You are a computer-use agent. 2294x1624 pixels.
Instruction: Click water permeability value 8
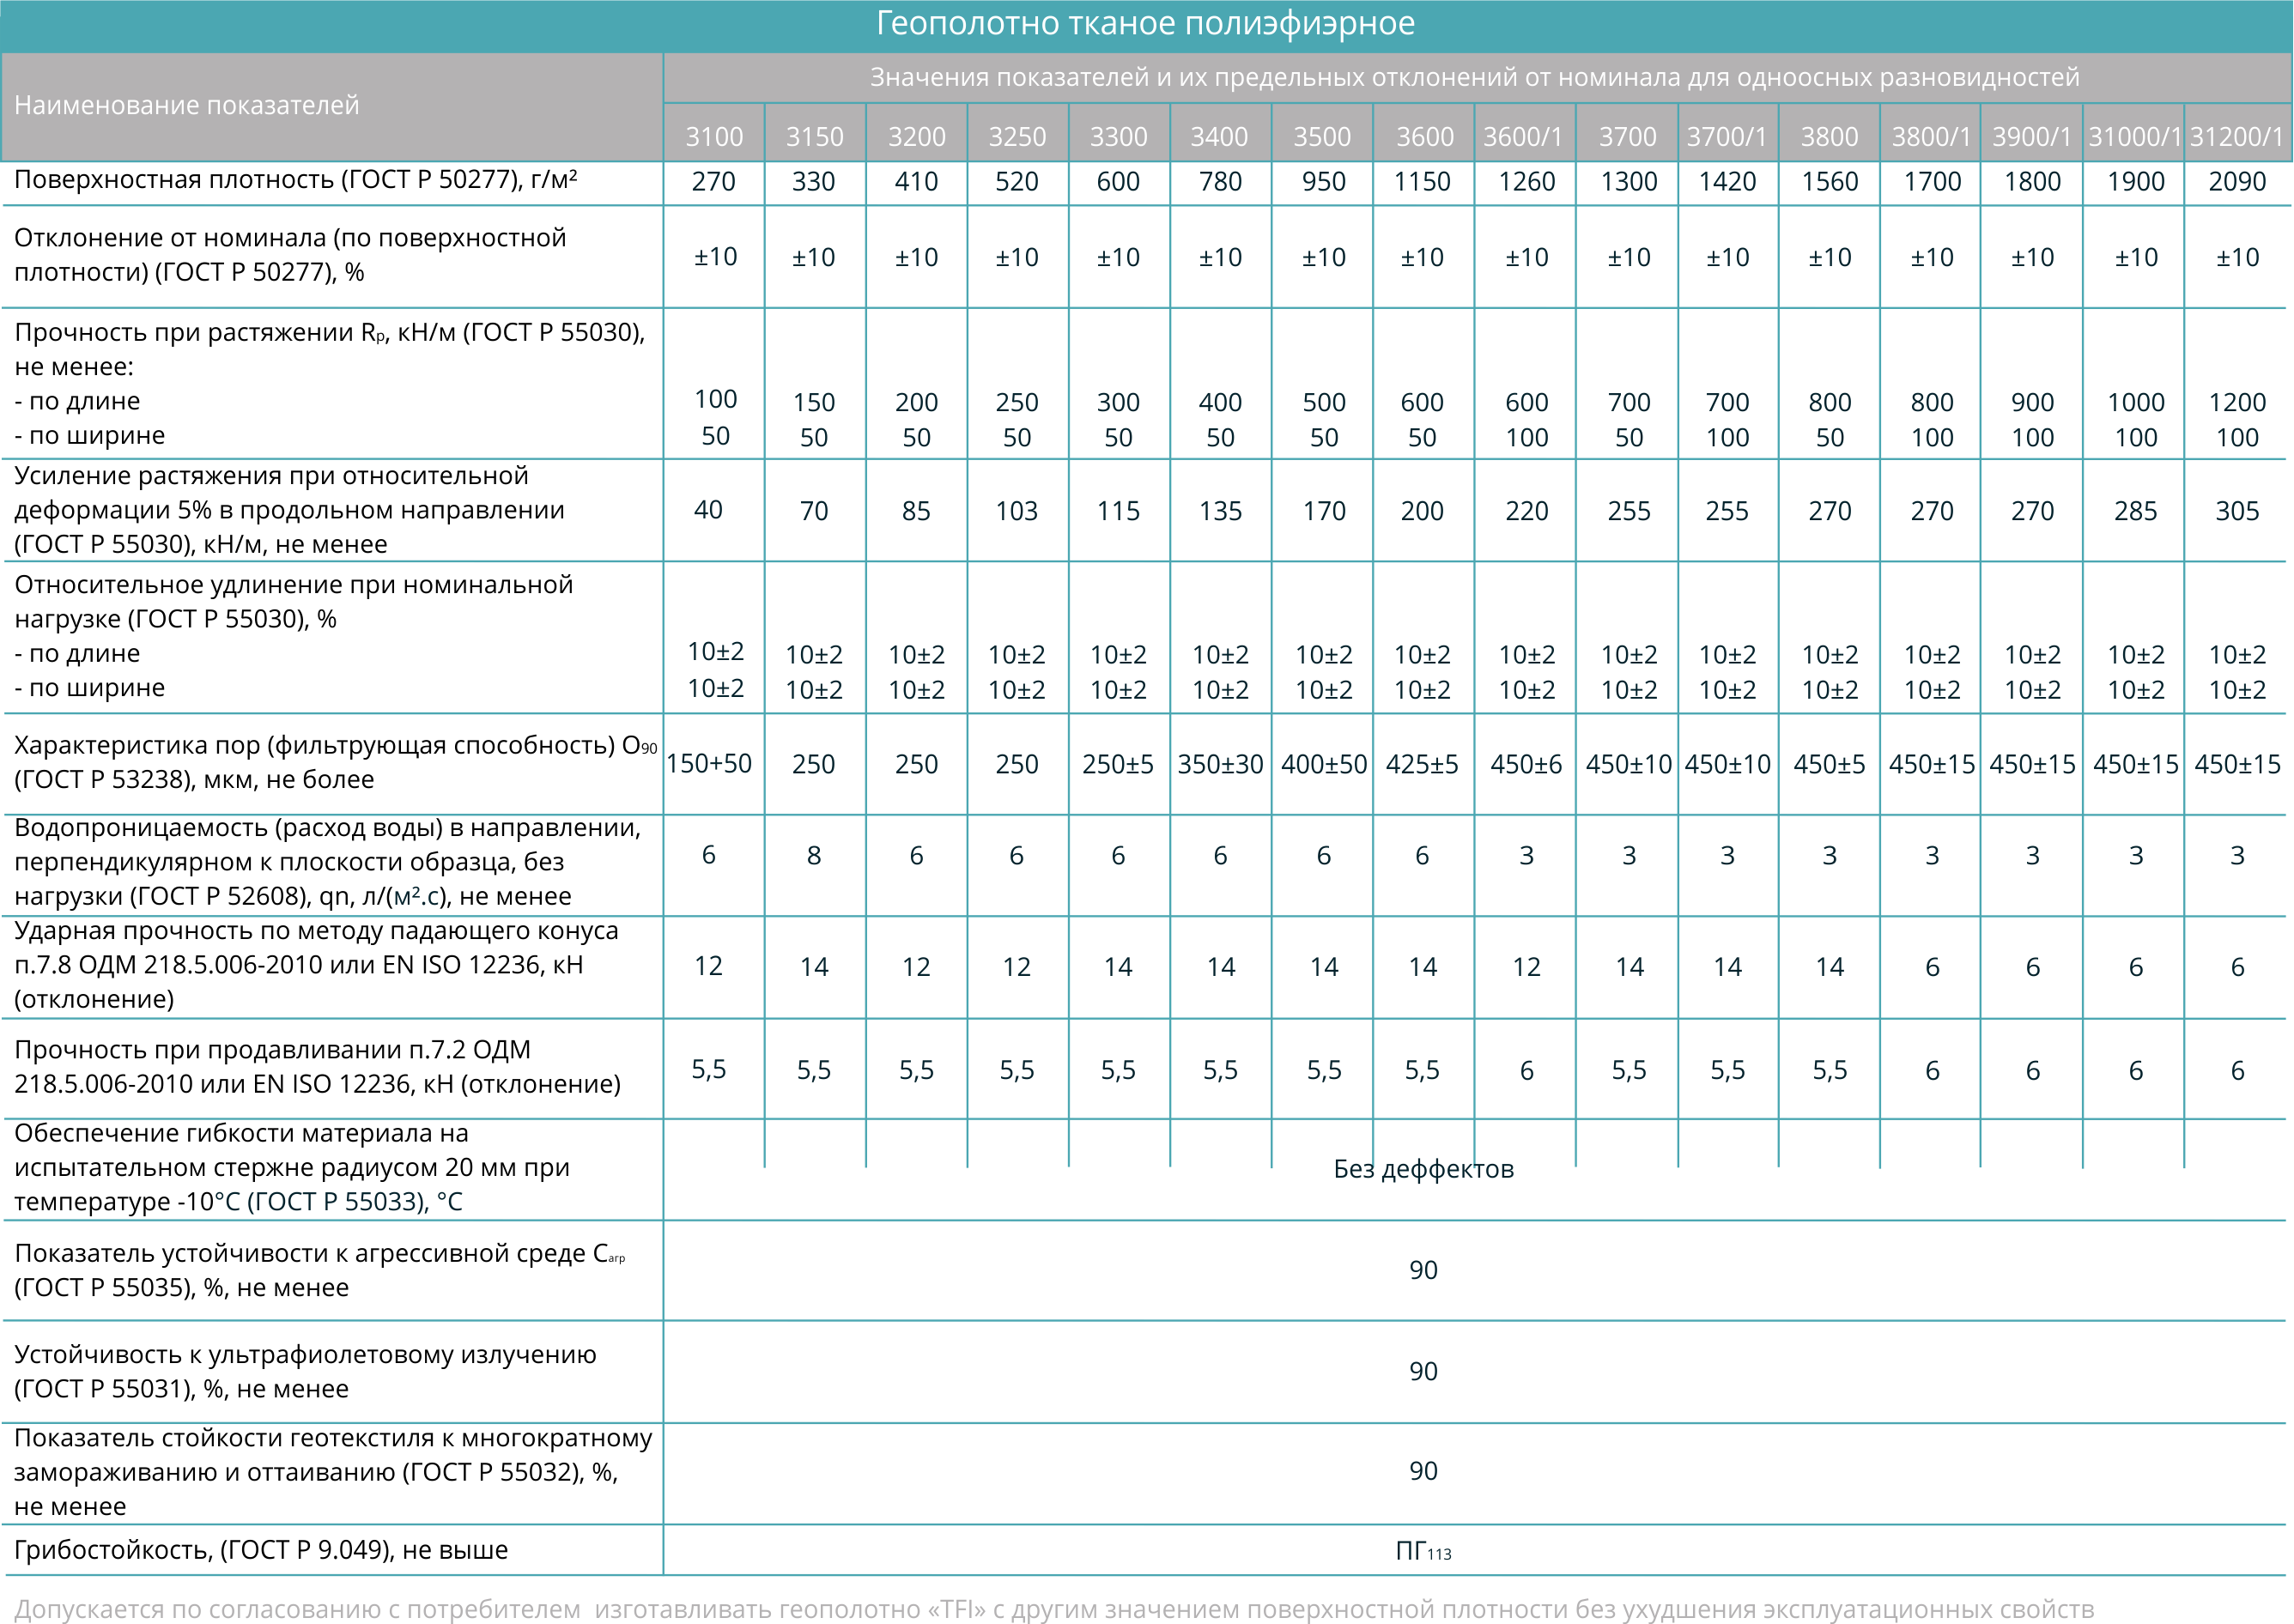pyautogui.click(x=814, y=856)
